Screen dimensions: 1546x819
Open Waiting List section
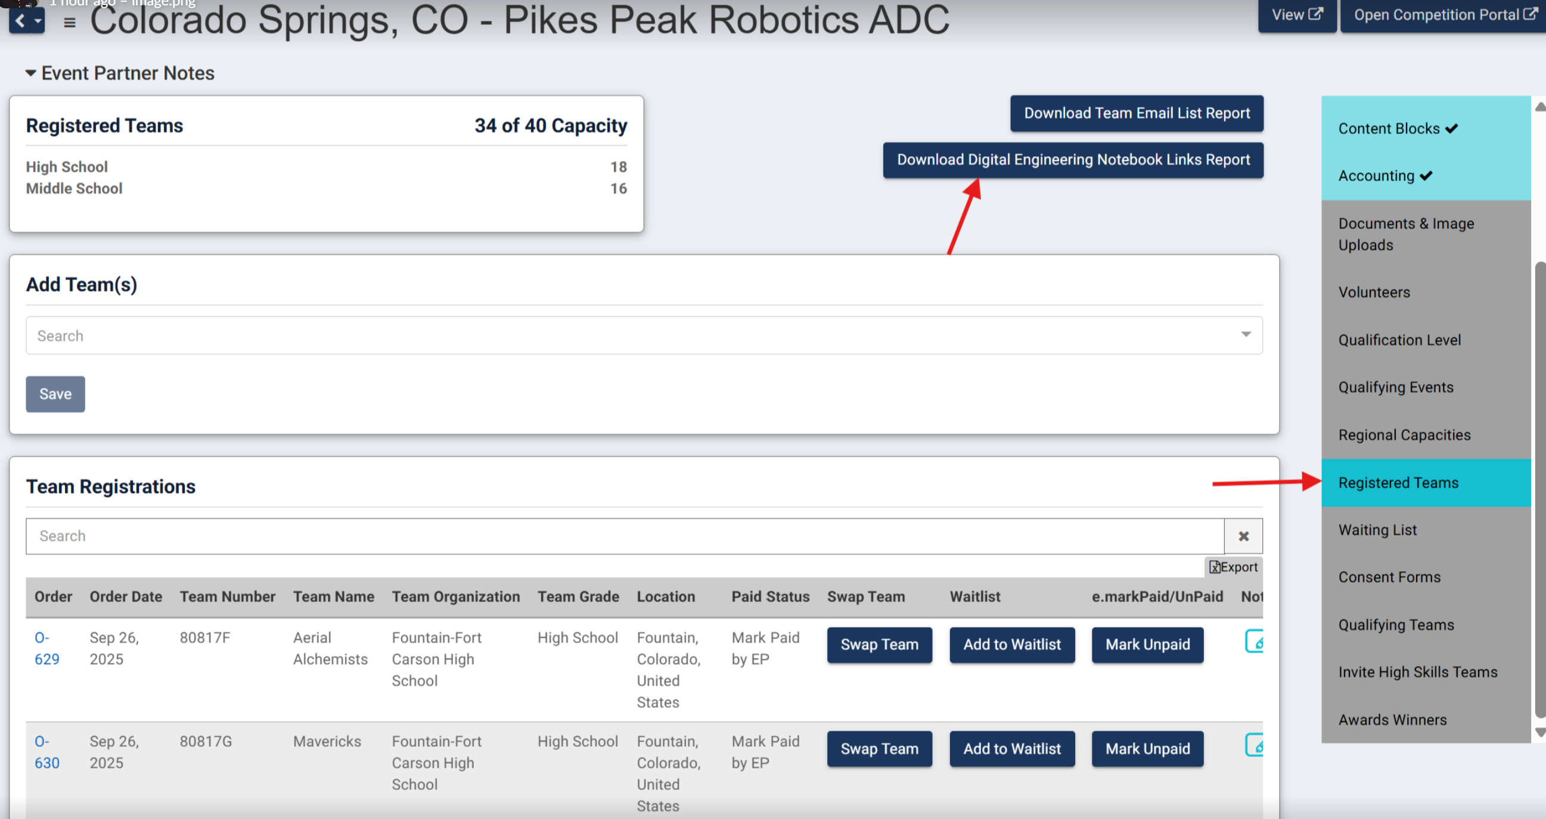tap(1426, 530)
